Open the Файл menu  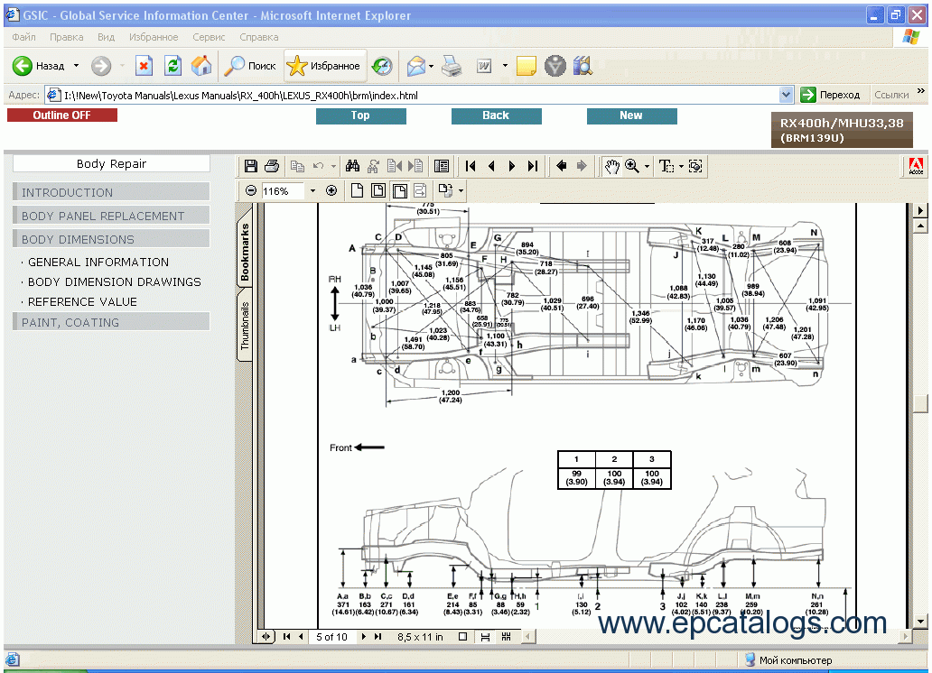click(x=23, y=37)
